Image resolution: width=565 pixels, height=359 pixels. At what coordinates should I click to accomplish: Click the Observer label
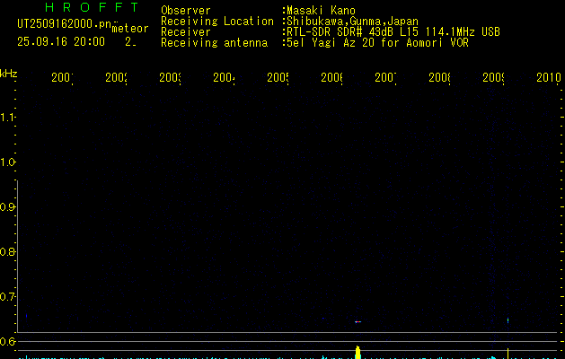pos(186,11)
